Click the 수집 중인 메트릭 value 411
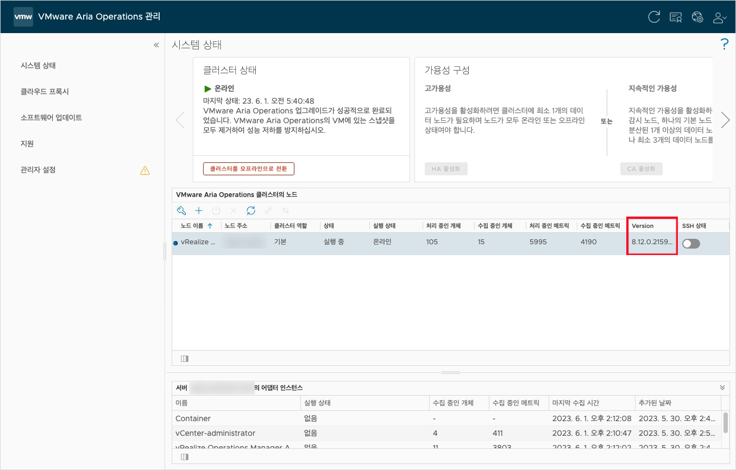Viewport: 736px width, 470px height. (x=498, y=433)
